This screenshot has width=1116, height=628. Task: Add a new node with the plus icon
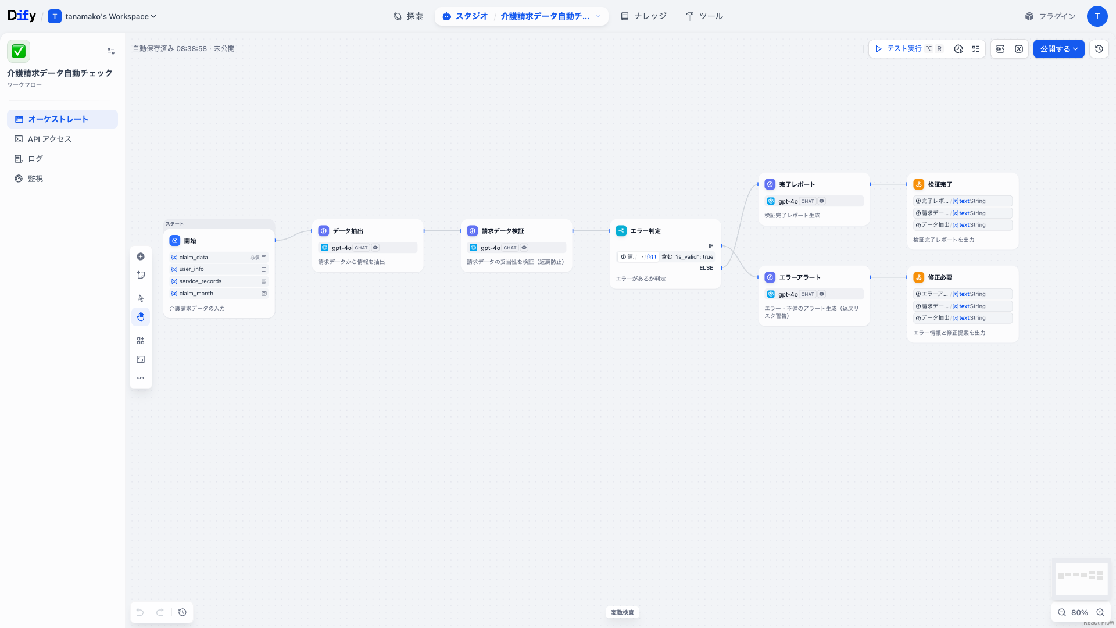tap(141, 256)
